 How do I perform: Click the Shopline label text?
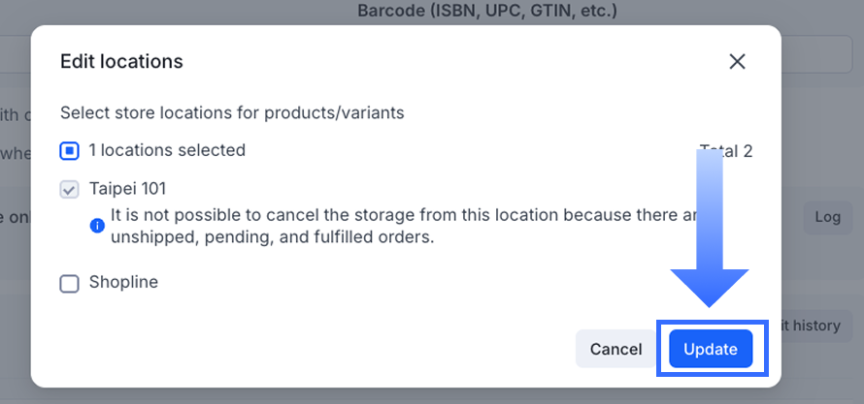coord(123,283)
